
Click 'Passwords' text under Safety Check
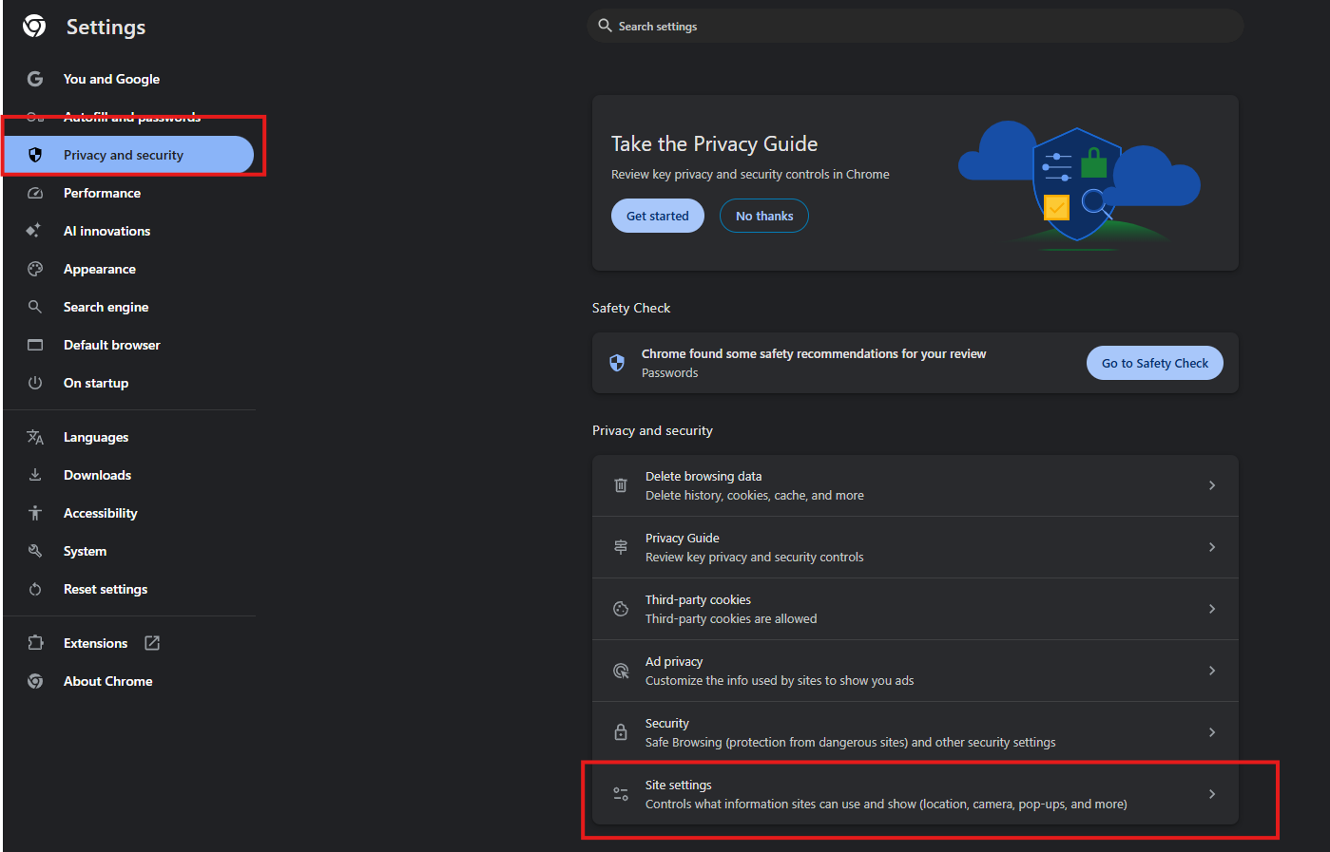point(669,373)
